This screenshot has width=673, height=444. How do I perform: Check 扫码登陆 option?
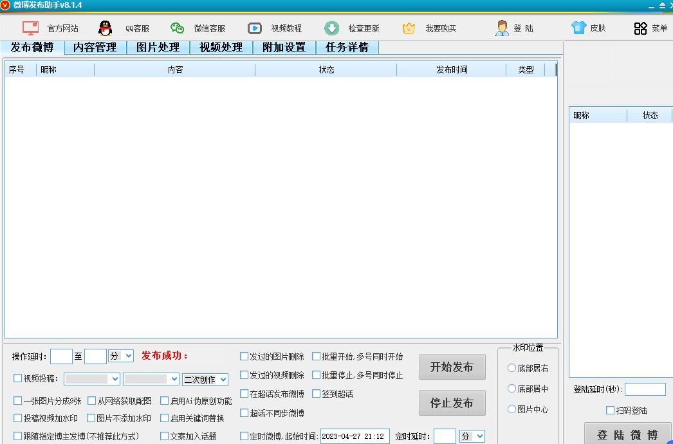coord(608,411)
